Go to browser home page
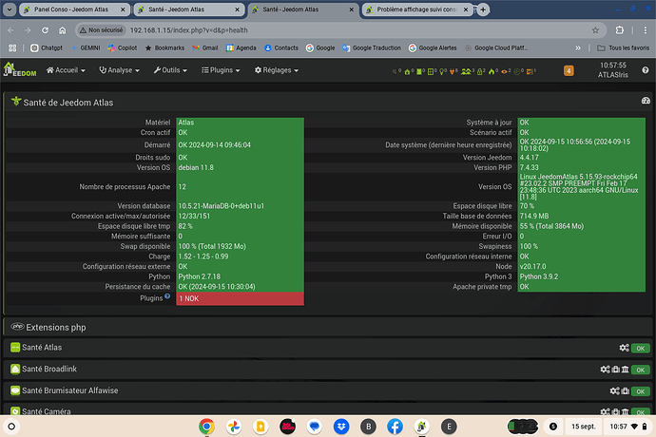This screenshot has width=656, height=437. click(63, 30)
